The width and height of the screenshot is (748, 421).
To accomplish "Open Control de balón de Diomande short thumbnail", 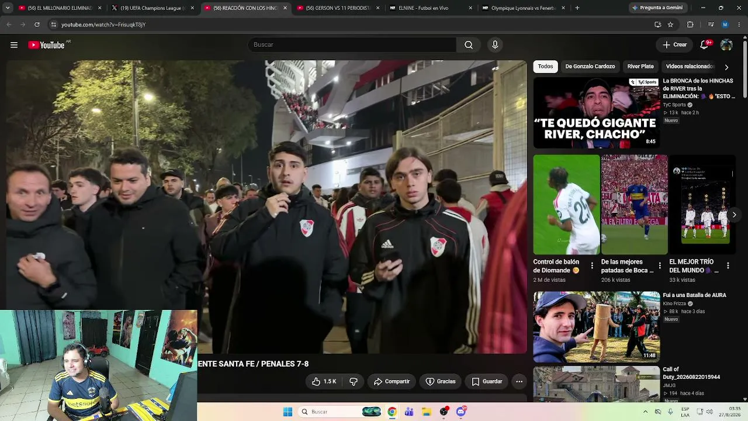I will [x=567, y=205].
